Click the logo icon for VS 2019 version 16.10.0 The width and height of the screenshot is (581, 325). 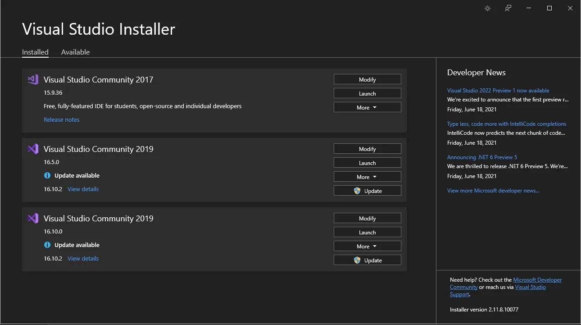[x=33, y=218]
